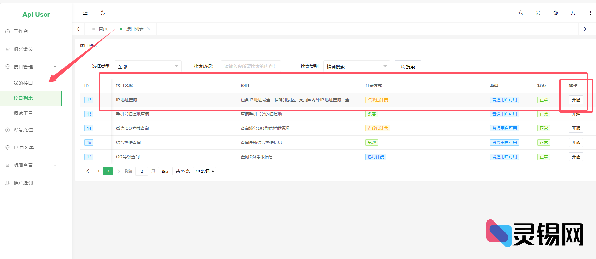The width and height of the screenshot is (596, 259).
Task: Open the search magnifier icon in header
Action: pyautogui.click(x=521, y=13)
